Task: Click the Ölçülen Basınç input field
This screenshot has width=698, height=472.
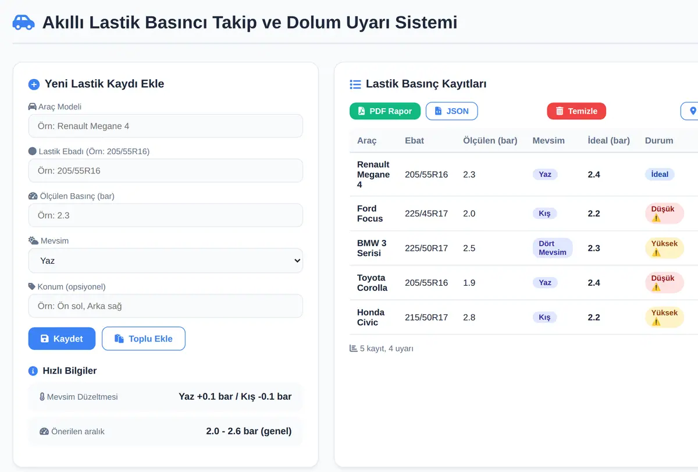Action: [x=166, y=215]
